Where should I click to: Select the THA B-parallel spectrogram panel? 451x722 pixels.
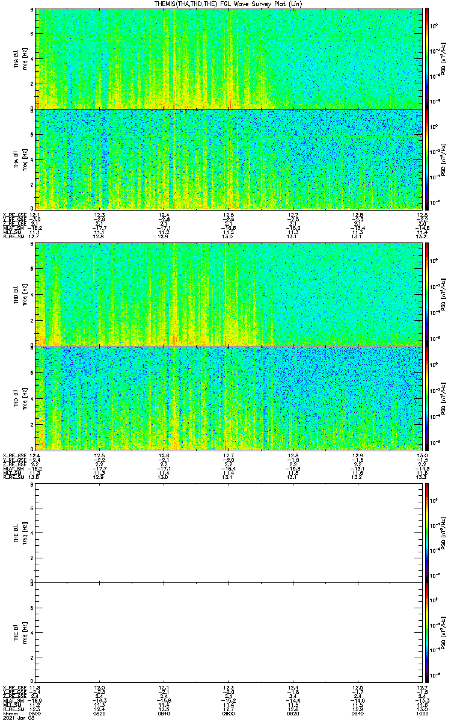pos(228,159)
